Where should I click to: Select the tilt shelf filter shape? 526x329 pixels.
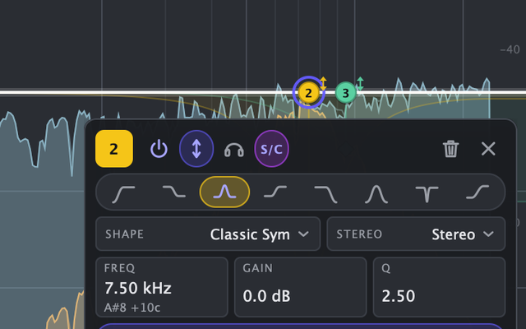click(478, 192)
